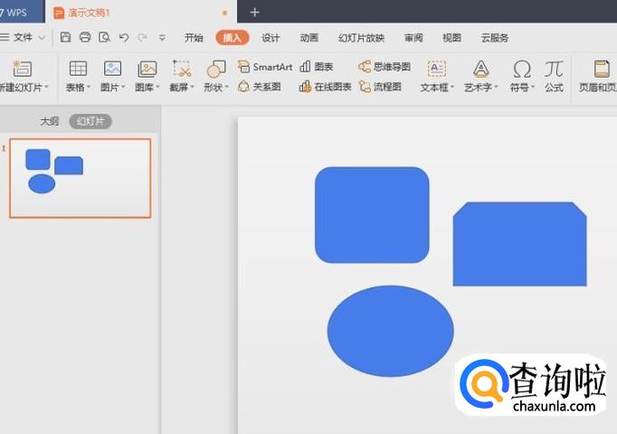This screenshot has width=617, height=434.
Task: Expand the 图库 dropdown
Action: 157,87
